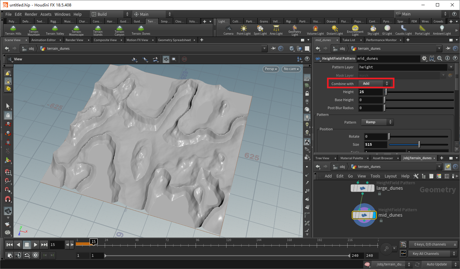Adjust the Size slider handle
This screenshot has height=269, width=460.
419,144
